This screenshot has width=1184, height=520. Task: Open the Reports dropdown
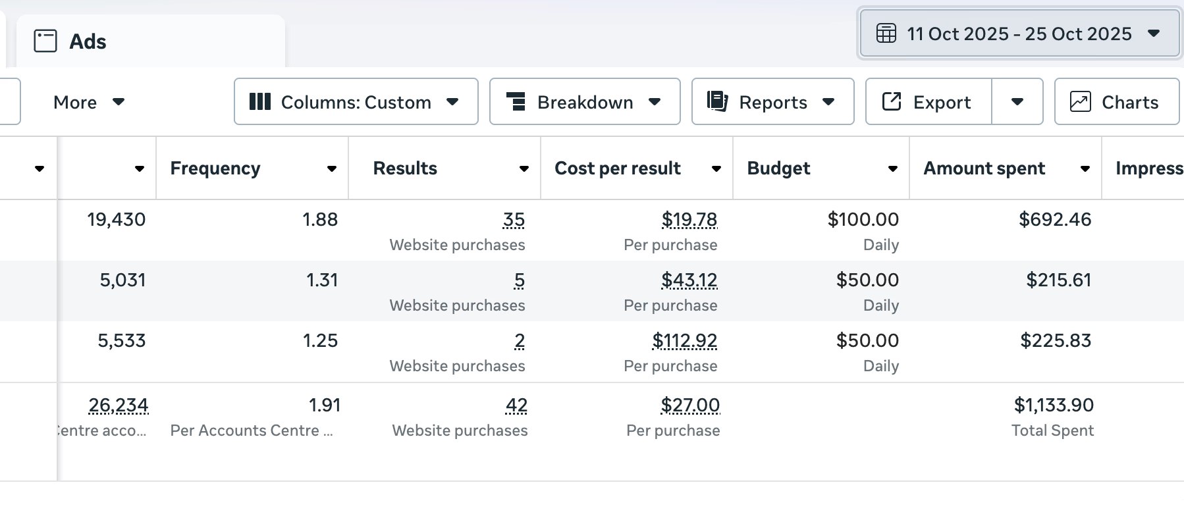773,102
